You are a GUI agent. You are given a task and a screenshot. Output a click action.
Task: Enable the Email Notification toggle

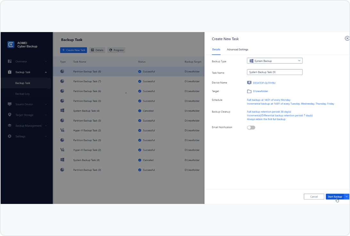[x=251, y=127]
